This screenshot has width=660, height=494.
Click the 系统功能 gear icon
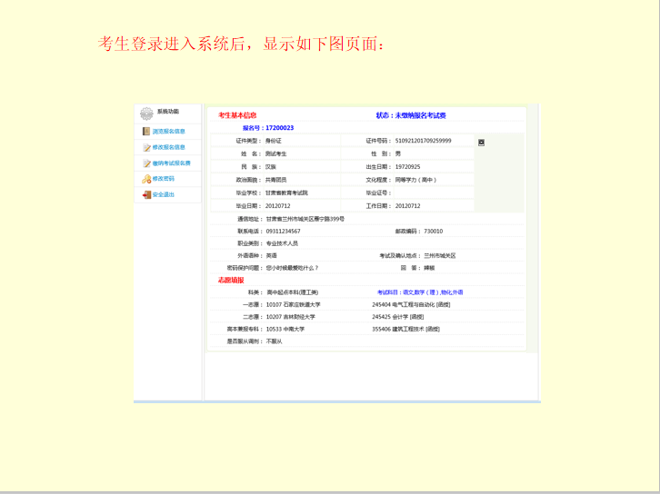(x=146, y=114)
